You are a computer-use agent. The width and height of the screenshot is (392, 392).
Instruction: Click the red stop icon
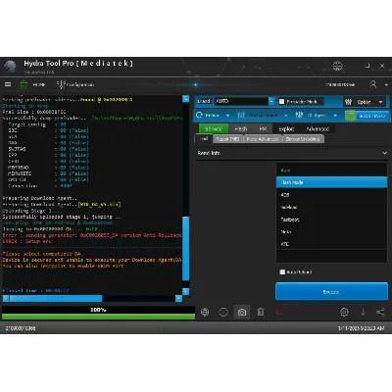279,312
